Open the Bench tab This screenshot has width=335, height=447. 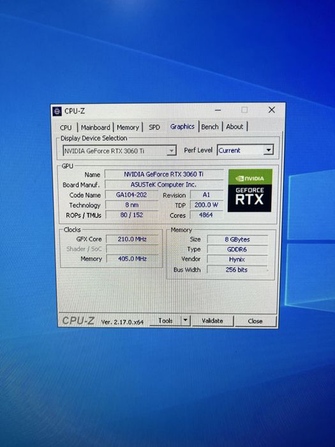coord(210,126)
